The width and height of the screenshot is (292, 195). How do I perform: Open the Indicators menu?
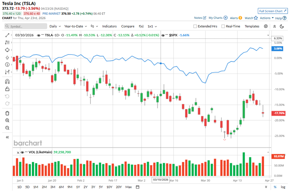point(109,26)
